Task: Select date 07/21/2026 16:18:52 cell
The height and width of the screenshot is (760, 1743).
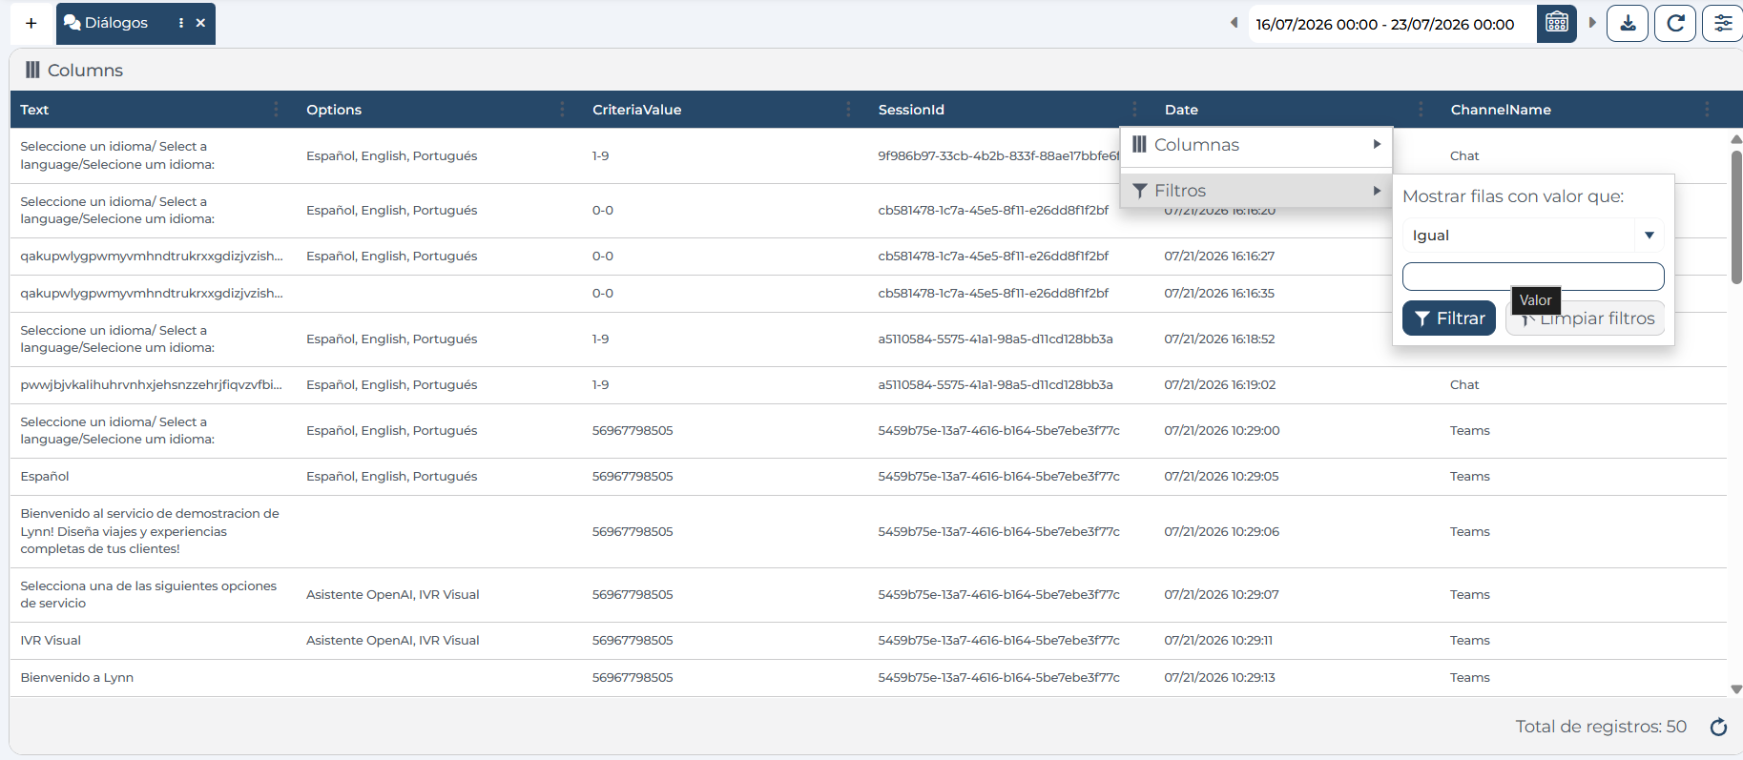Action: [1219, 339]
